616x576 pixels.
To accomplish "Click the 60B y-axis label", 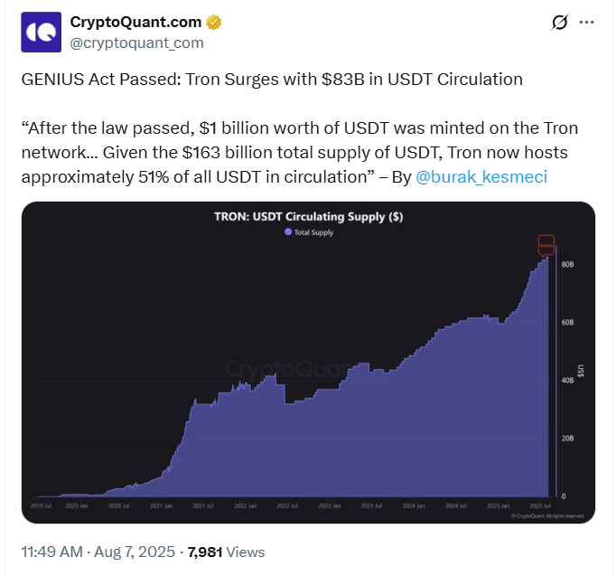I will [x=567, y=323].
